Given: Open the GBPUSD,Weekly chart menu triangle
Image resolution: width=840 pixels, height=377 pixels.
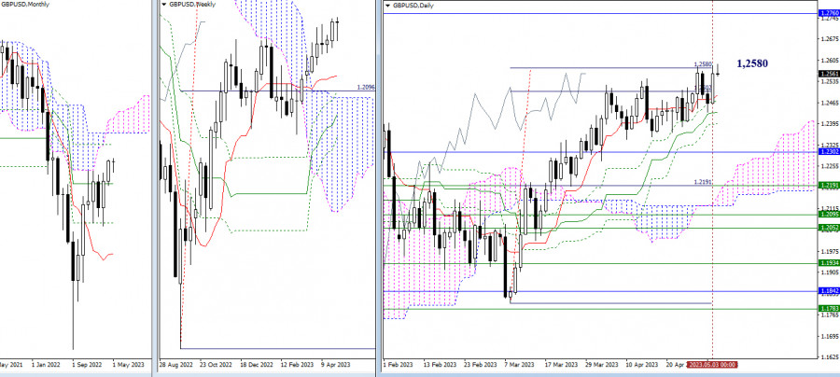Looking at the screenshot, I should point(163,5).
